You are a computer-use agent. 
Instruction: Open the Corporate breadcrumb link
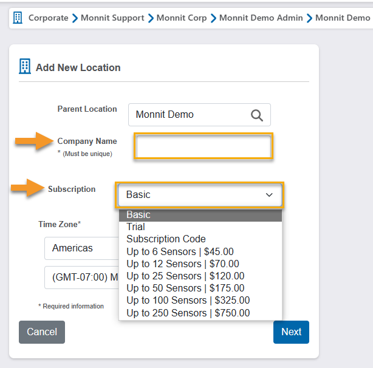[48, 18]
